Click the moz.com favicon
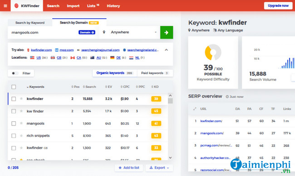The width and height of the screenshot is (295, 176). pyautogui.click(x=57, y=50)
